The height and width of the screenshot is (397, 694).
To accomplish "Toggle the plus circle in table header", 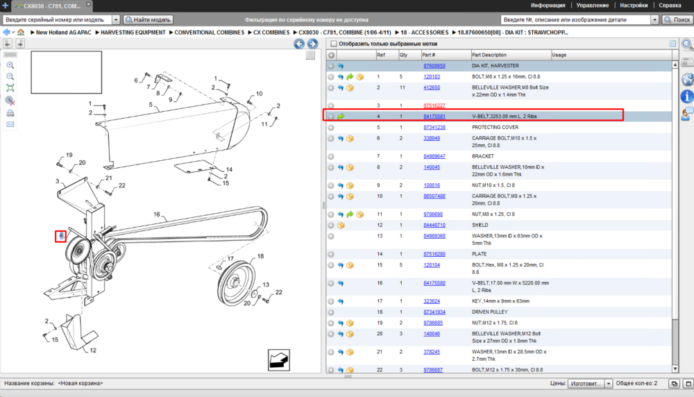I will click(x=331, y=56).
